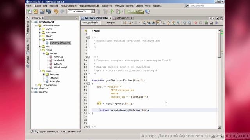
Task: Click the red Start Macro Recording icon
Action: pos(196,23)
